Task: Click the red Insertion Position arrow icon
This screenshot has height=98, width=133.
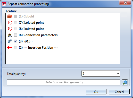Action: tap(10, 47)
